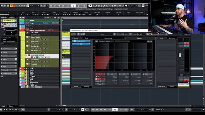
Task: Click the redo arrow in top toolbar
Action: tap(5, 6)
